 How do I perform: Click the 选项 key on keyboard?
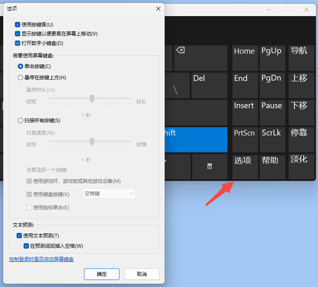245,167
